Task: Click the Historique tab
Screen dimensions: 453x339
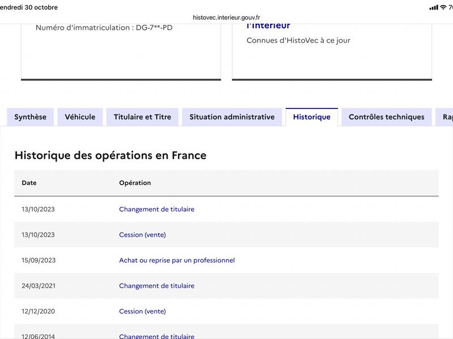Action: [x=312, y=117]
